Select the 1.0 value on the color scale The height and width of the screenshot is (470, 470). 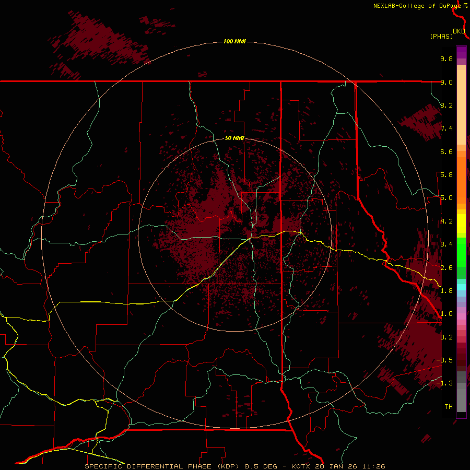coord(446,314)
